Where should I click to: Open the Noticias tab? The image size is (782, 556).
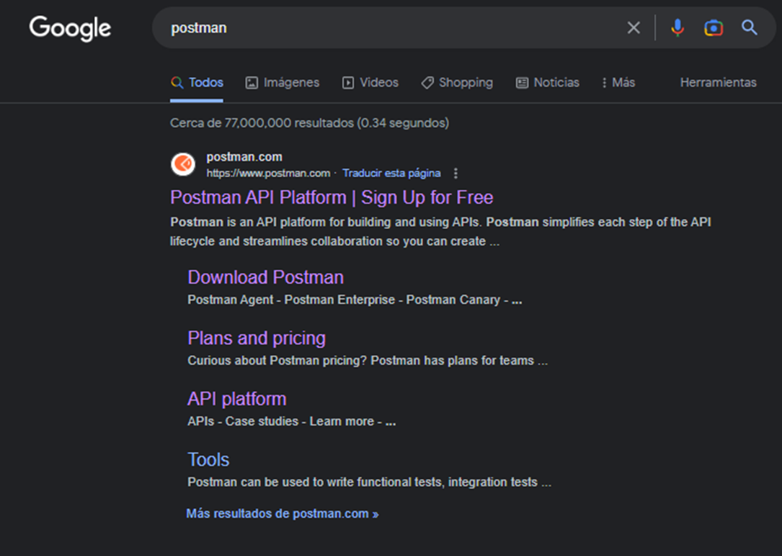tap(548, 83)
